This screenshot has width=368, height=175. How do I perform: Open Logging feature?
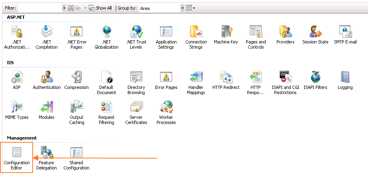coord(345,80)
